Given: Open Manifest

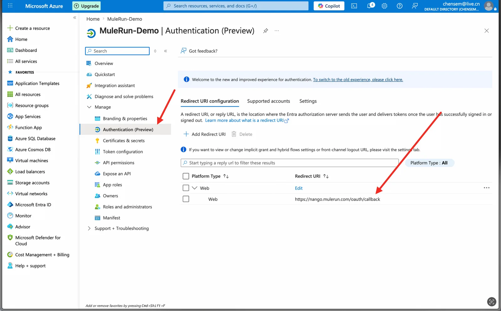Looking at the screenshot, I should pyautogui.click(x=111, y=218).
